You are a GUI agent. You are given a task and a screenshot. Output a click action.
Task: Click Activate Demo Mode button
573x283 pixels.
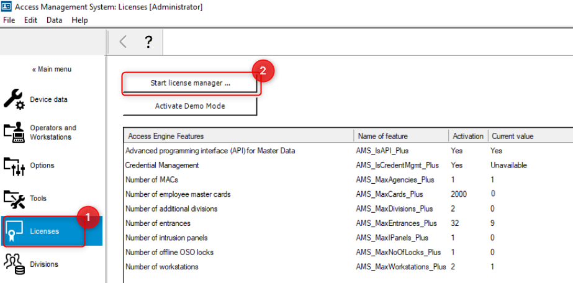pyautogui.click(x=189, y=106)
